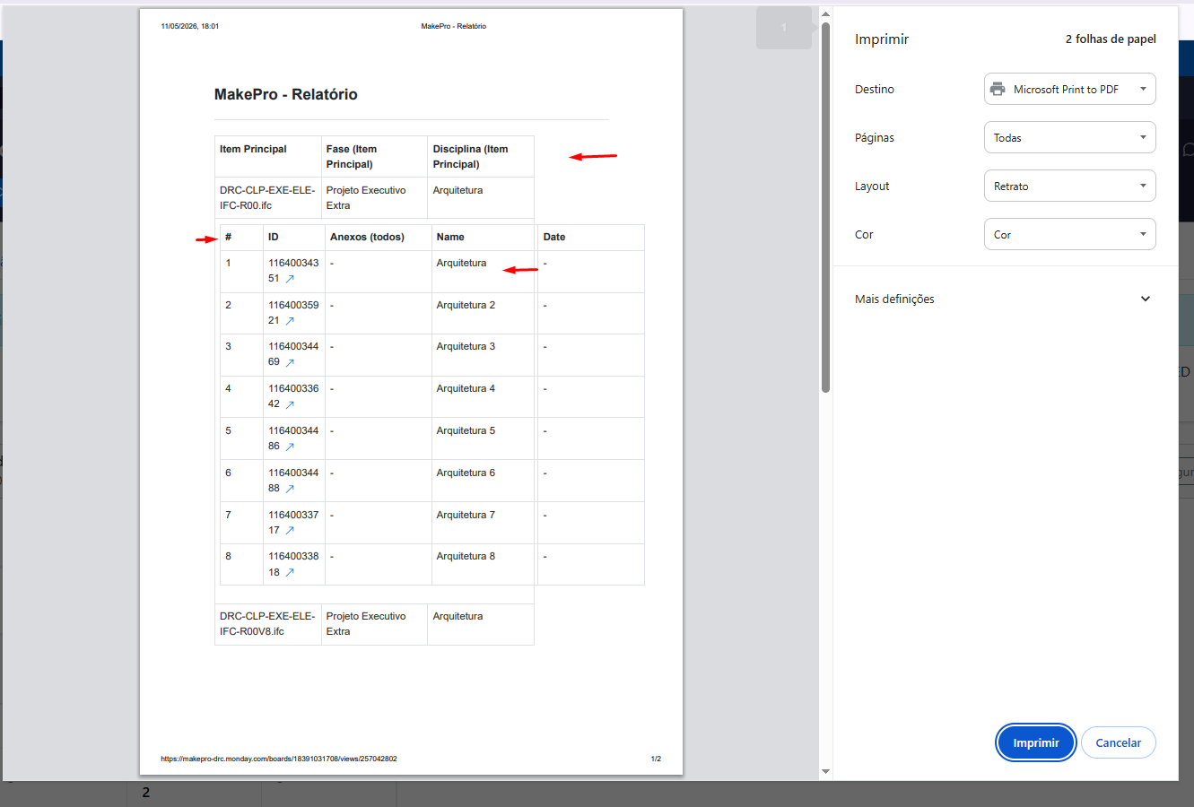Screen dimensions: 1194x807
Task: Click the Projeto Executivo Extra cell in R00V8 row
Action: pyautogui.click(x=374, y=624)
